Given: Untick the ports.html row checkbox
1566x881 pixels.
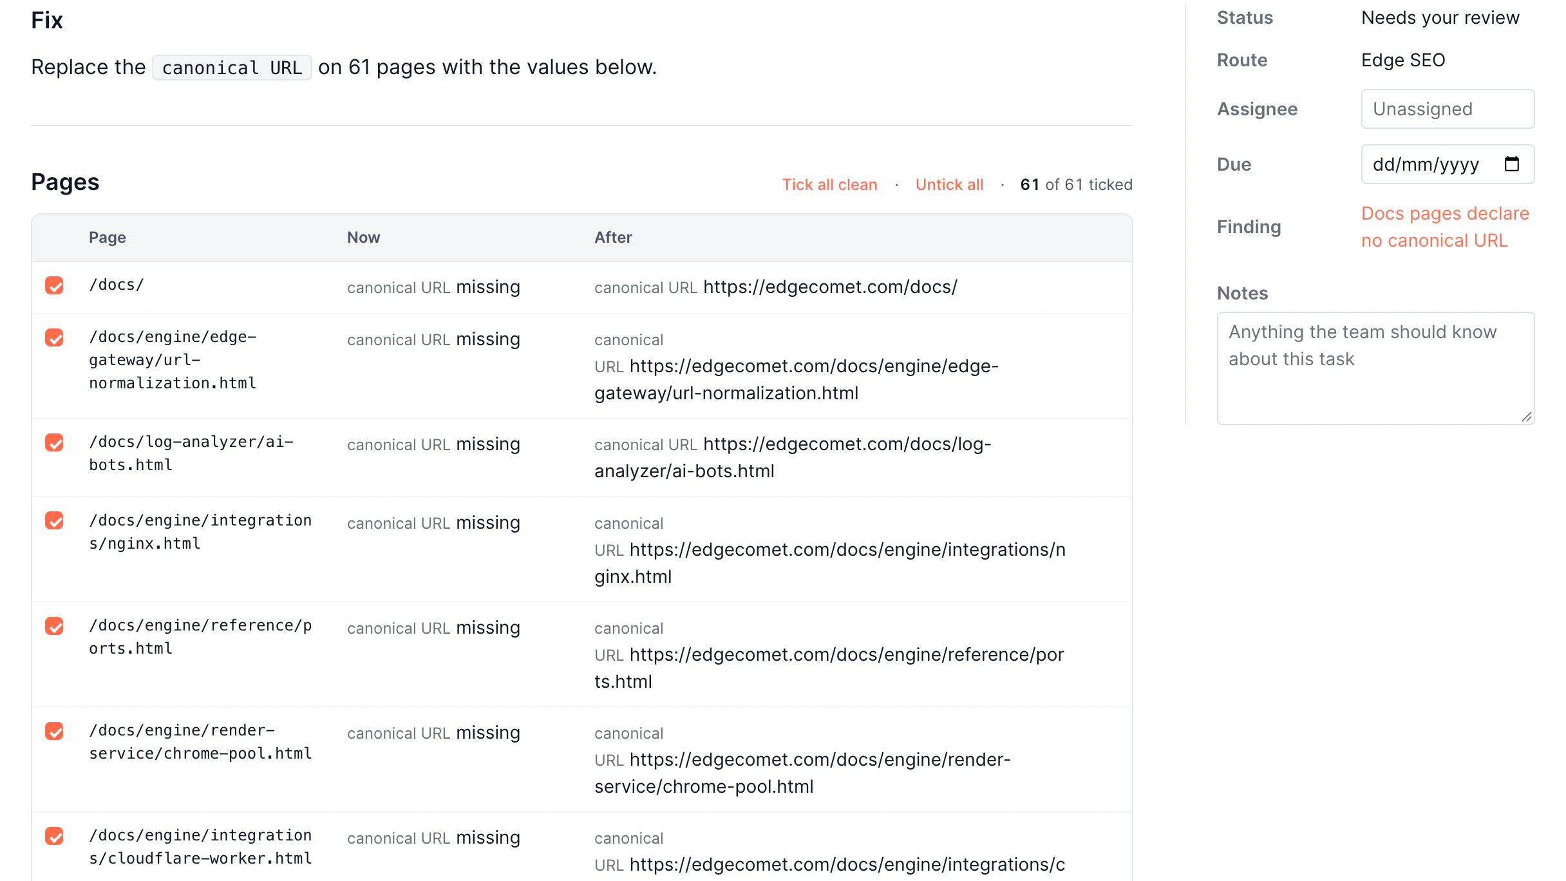Looking at the screenshot, I should point(55,626).
